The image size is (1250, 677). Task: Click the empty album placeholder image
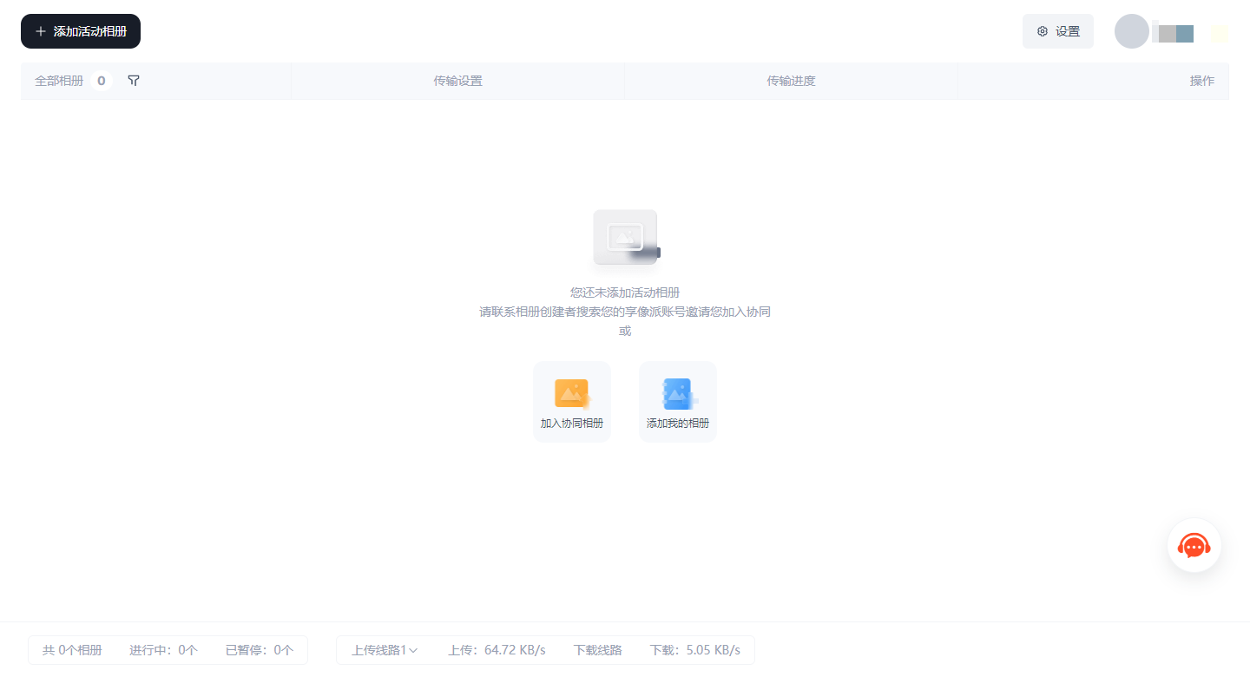626,237
